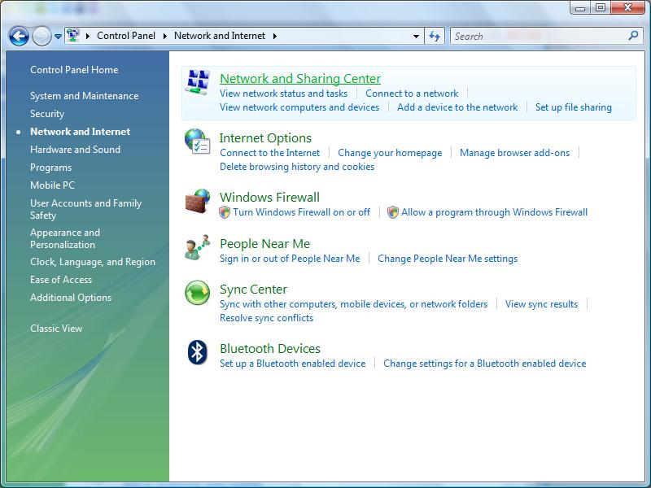The height and width of the screenshot is (488, 651).
Task: Open Programs category in sidebar
Action: pos(50,168)
